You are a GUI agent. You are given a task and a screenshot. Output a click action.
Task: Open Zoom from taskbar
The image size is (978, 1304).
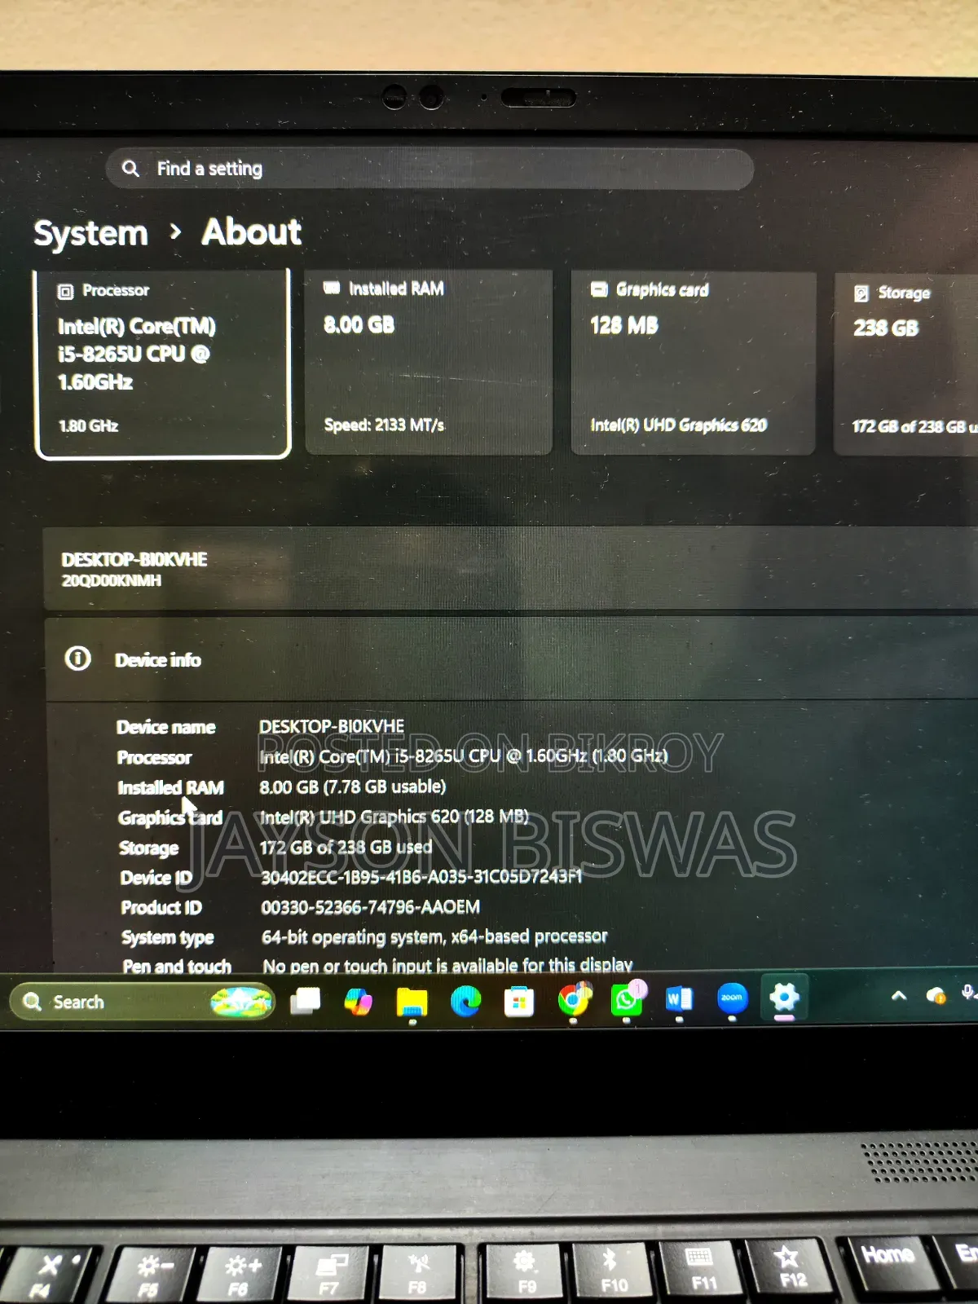pyautogui.click(x=732, y=998)
